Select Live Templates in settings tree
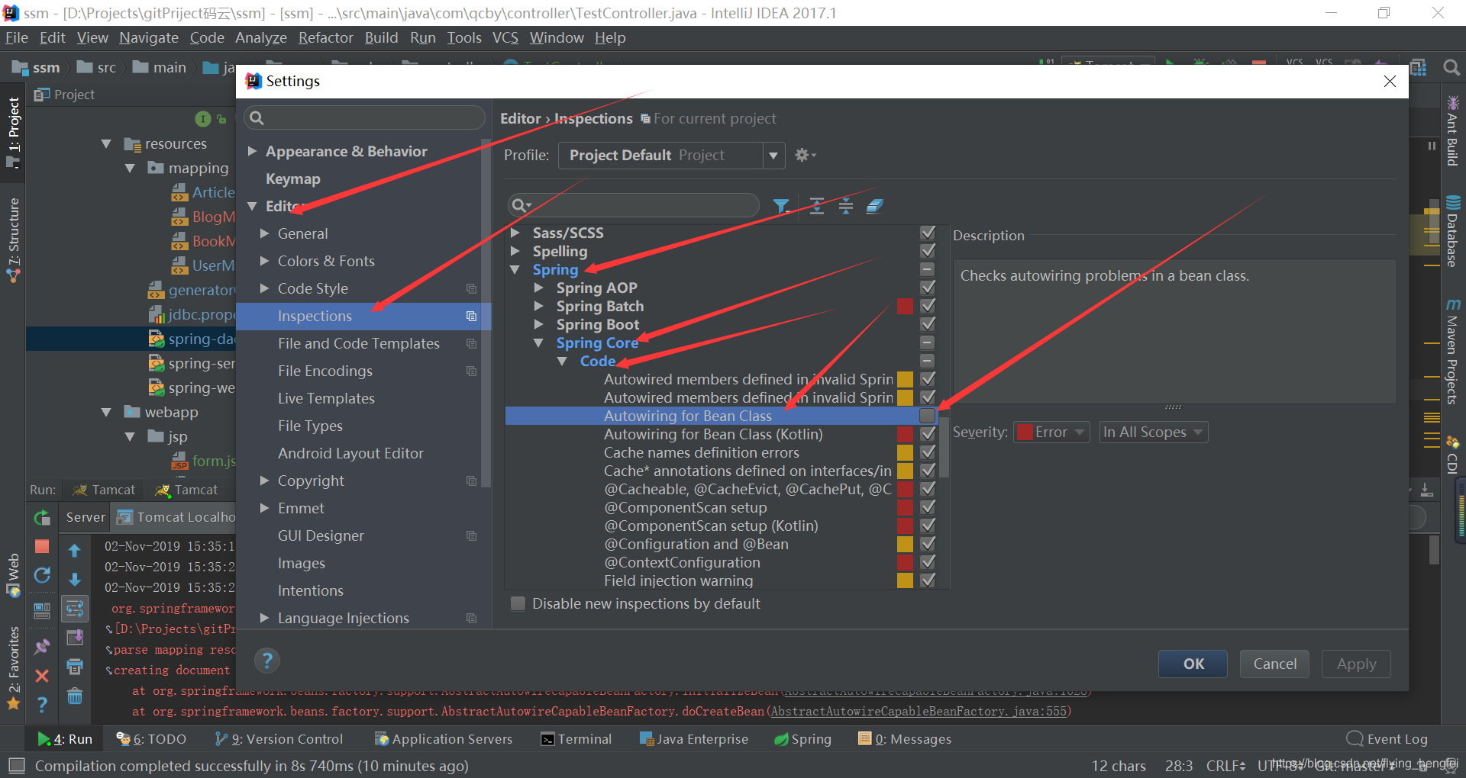Image resolution: width=1466 pixels, height=778 pixels. pyautogui.click(x=326, y=398)
